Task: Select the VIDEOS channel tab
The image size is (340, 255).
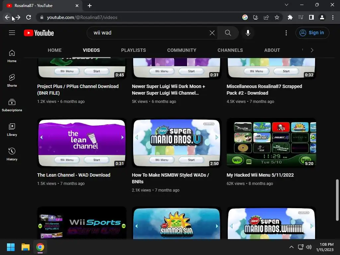Action: 91,50
